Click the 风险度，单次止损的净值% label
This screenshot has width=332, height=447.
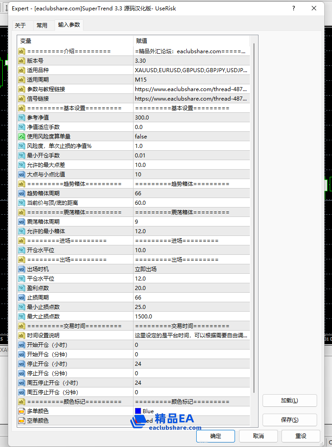click(x=59, y=146)
